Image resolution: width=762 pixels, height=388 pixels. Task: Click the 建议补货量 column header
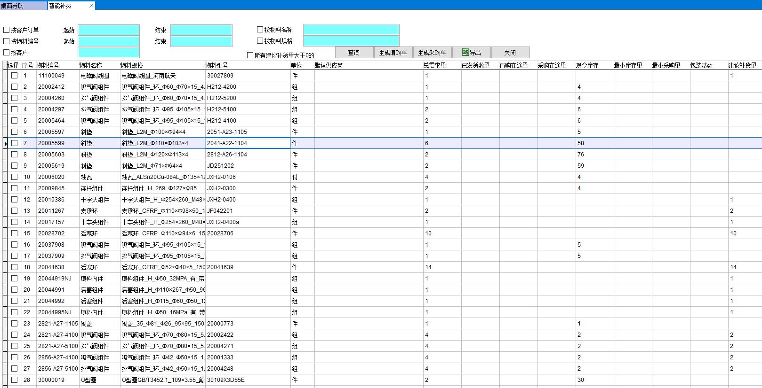click(742, 66)
